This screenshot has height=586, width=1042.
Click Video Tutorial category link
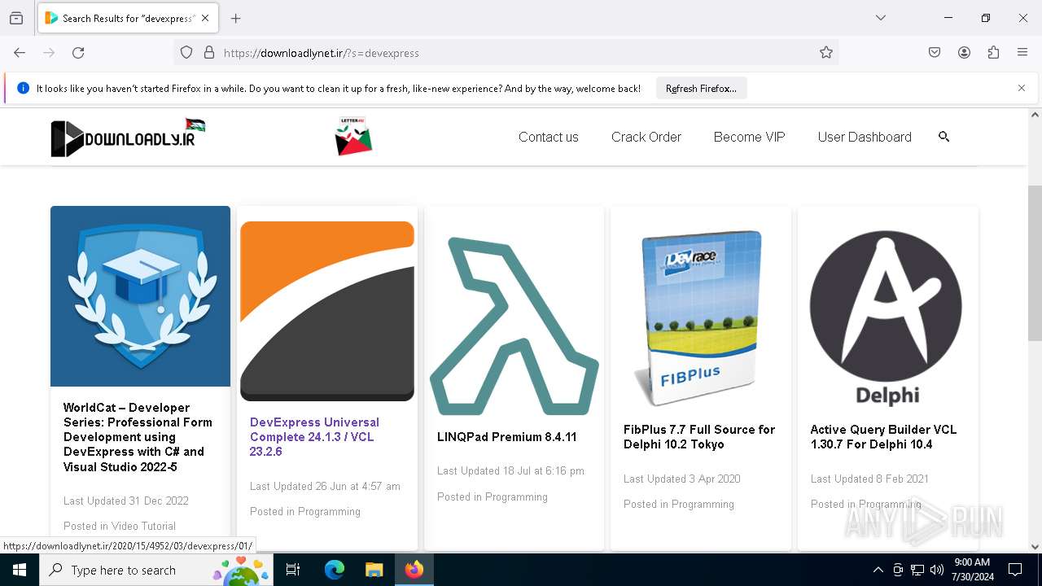[143, 526]
